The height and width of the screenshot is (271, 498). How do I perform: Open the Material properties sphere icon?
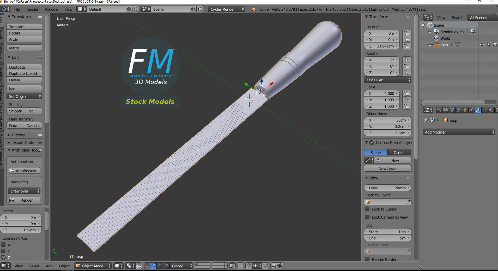point(491,110)
